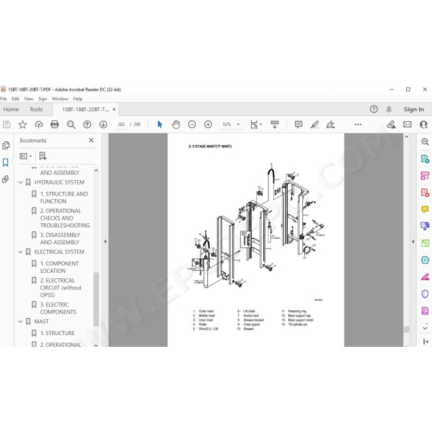432x432 pixels.
Task: Go to the previous page arrow
Action: (87, 125)
